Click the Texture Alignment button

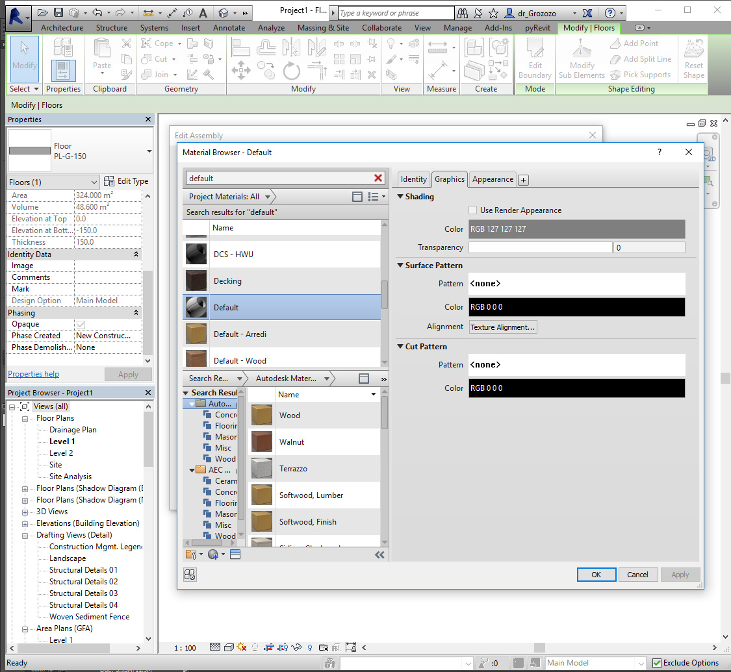tap(503, 327)
